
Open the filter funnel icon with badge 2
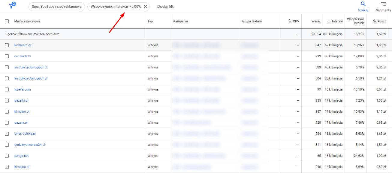(x=12, y=6)
